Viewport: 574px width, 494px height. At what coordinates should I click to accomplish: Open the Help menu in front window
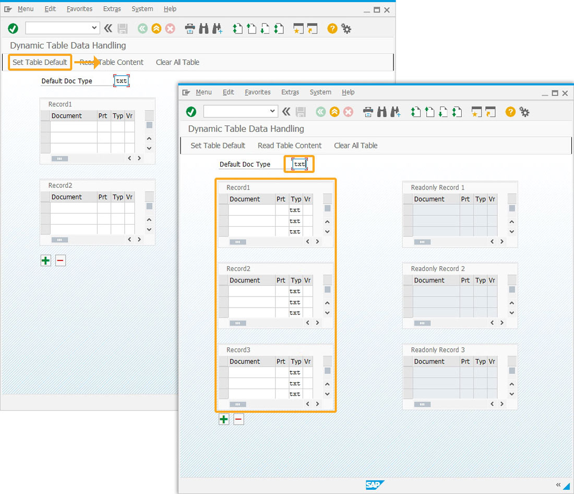[x=348, y=92]
